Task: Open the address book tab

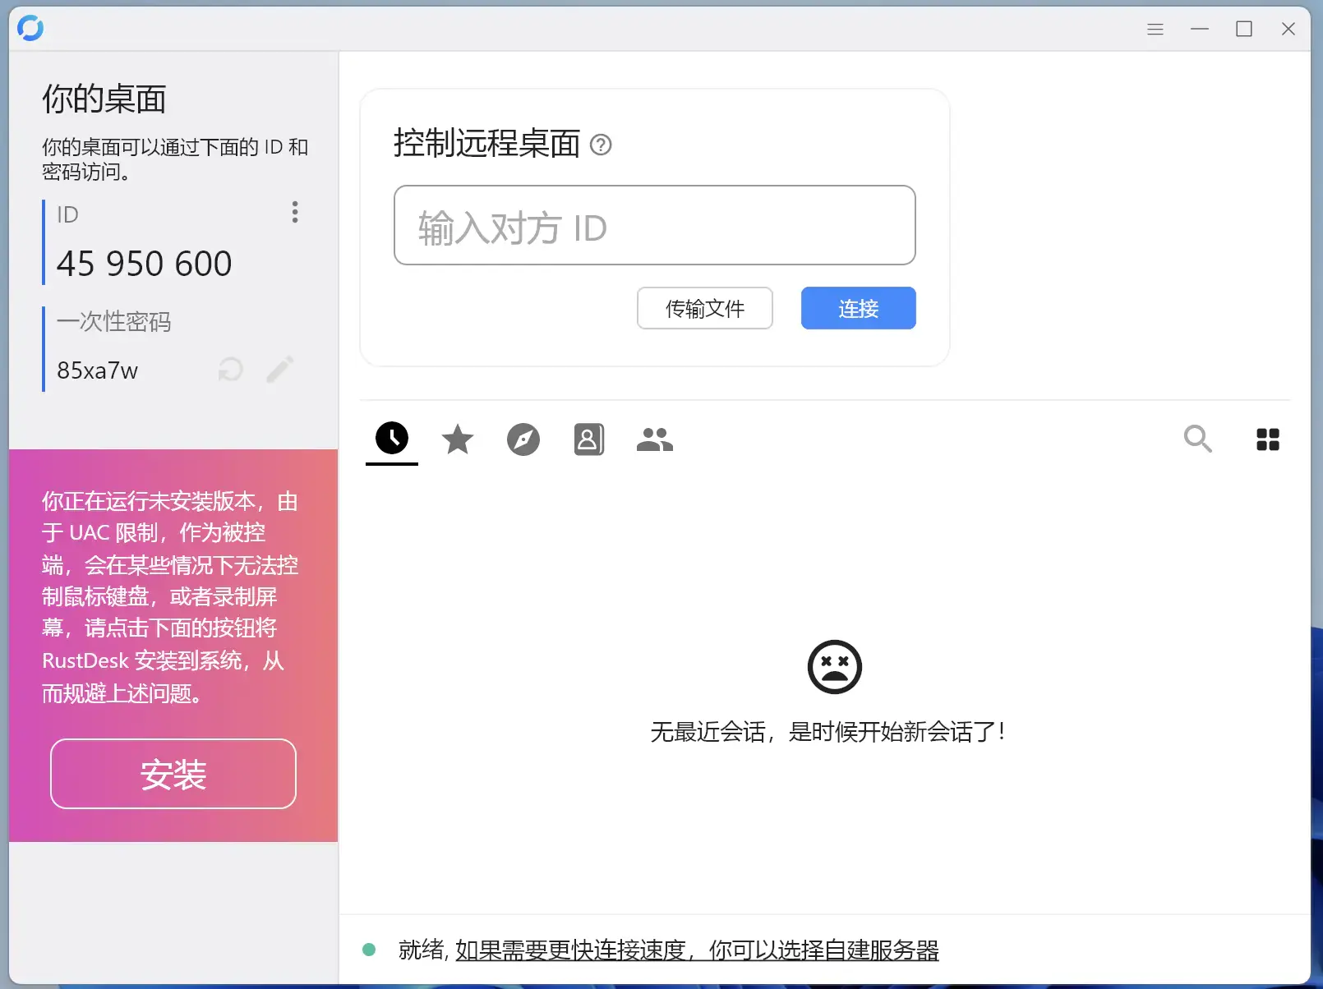Action: [588, 439]
